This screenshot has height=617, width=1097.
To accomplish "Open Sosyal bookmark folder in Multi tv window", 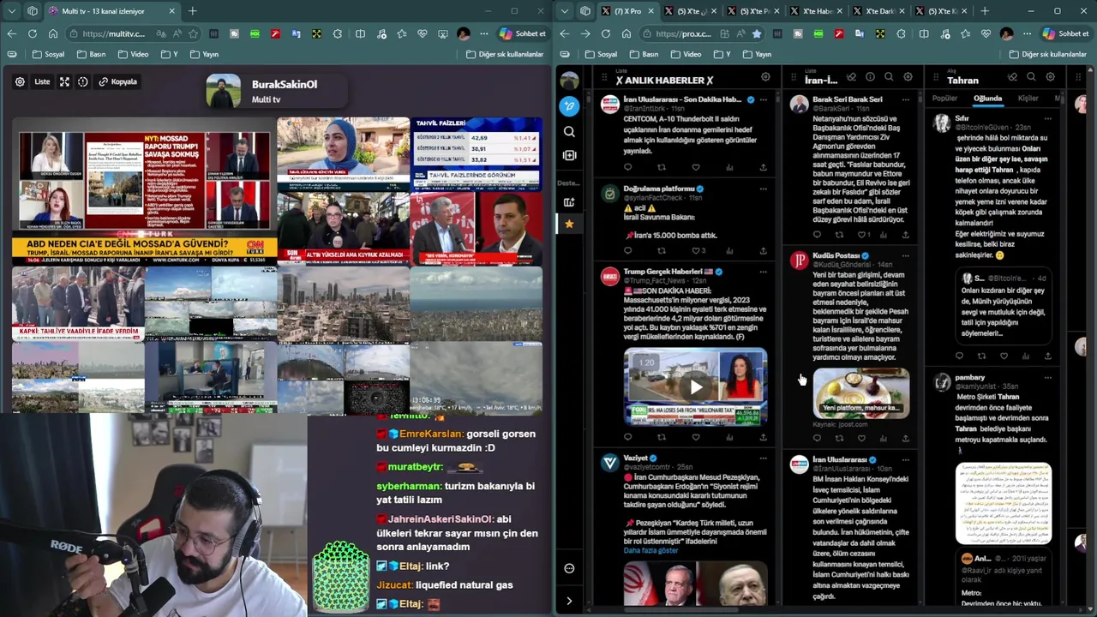I will click(x=48, y=54).
